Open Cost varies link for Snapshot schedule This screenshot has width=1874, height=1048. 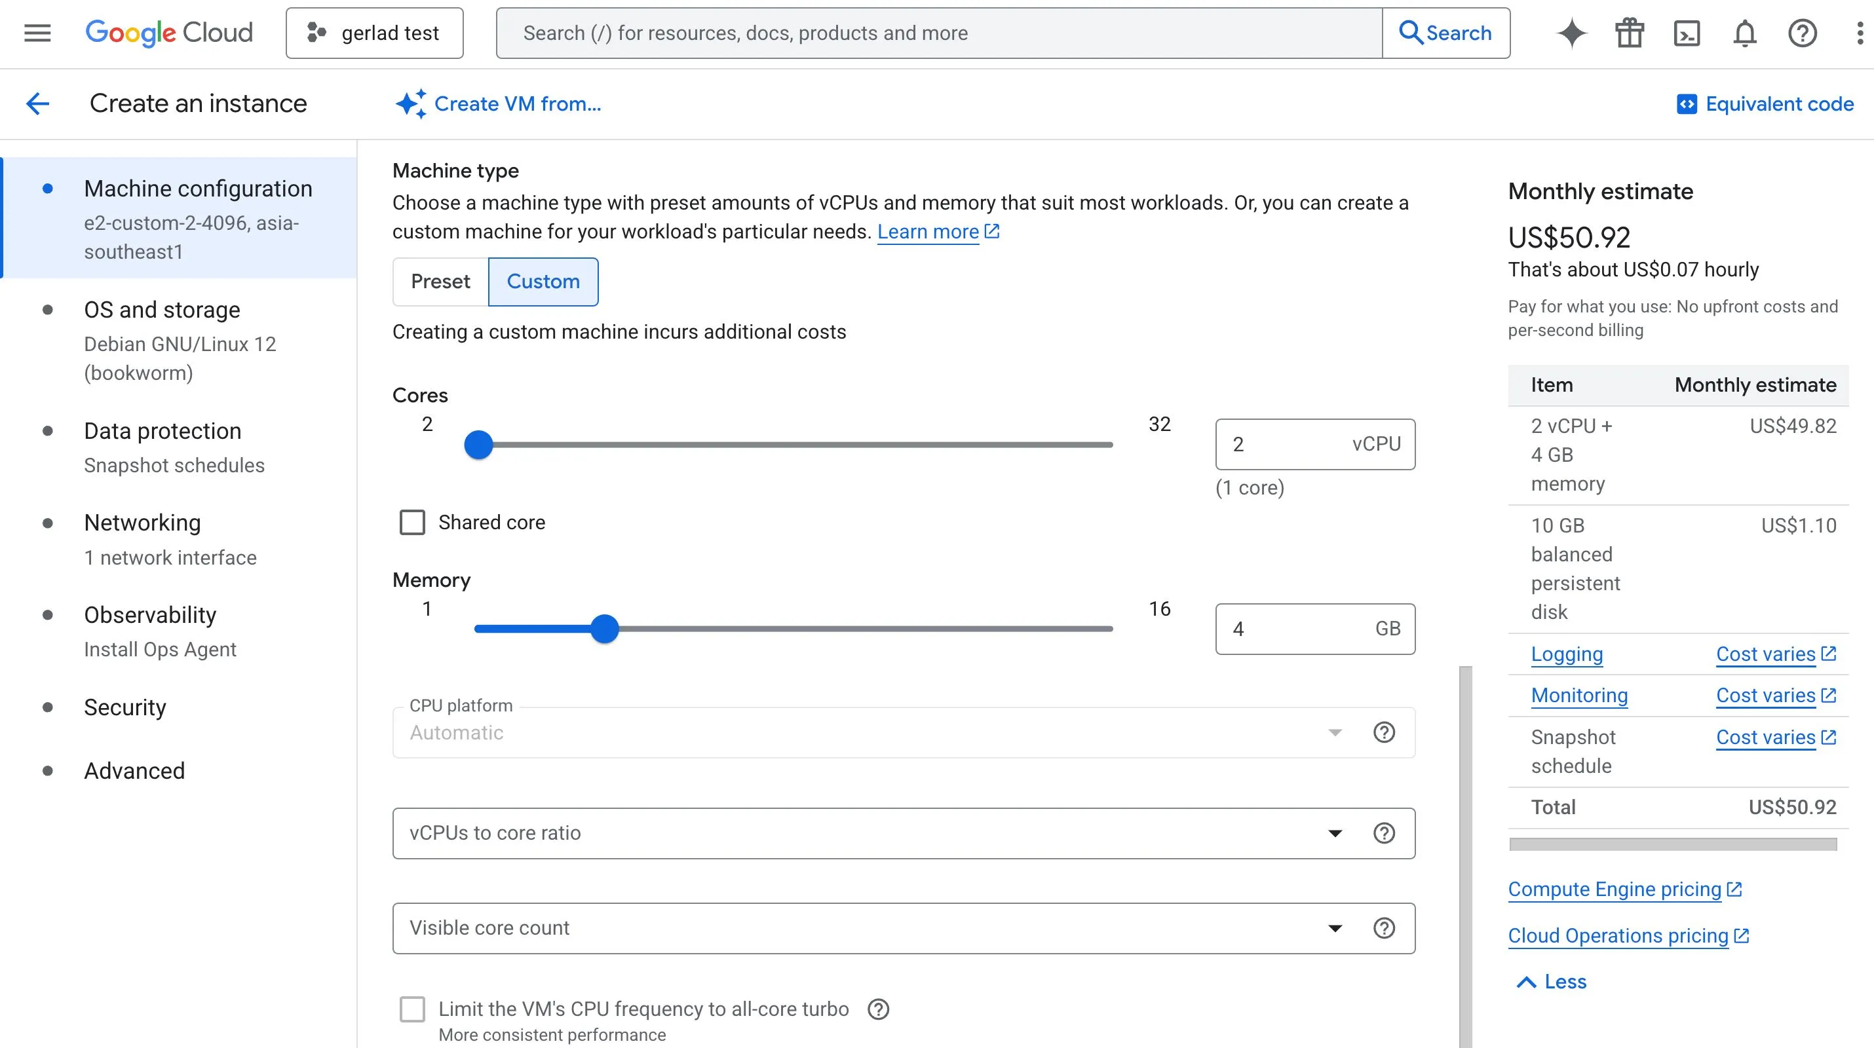1776,738
